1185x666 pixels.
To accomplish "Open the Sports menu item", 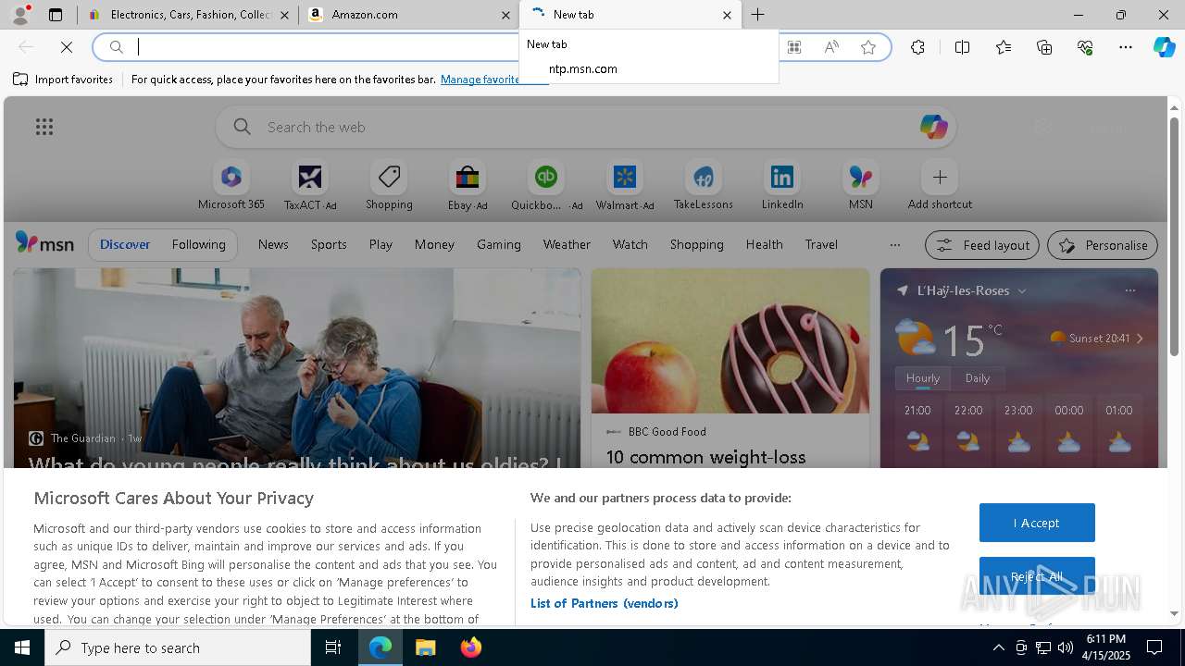I will [x=329, y=244].
